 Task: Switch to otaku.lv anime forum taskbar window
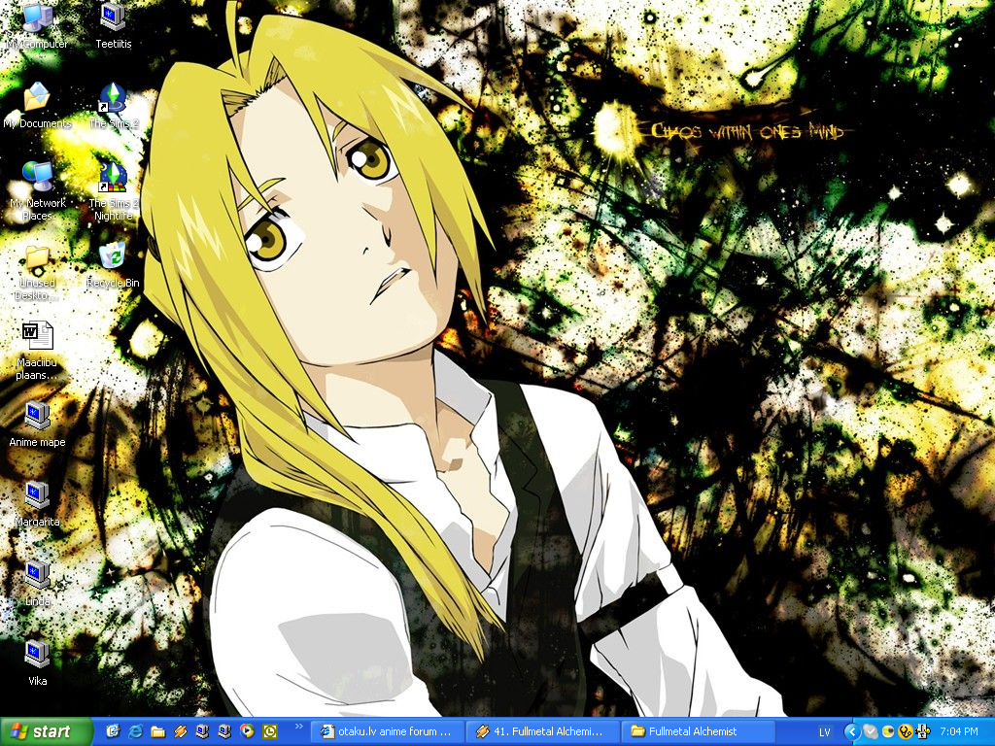pyautogui.click(x=388, y=731)
